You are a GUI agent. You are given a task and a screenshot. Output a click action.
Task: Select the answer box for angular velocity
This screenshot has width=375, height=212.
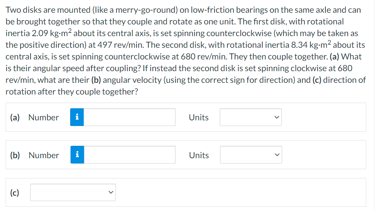click(129, 155)
